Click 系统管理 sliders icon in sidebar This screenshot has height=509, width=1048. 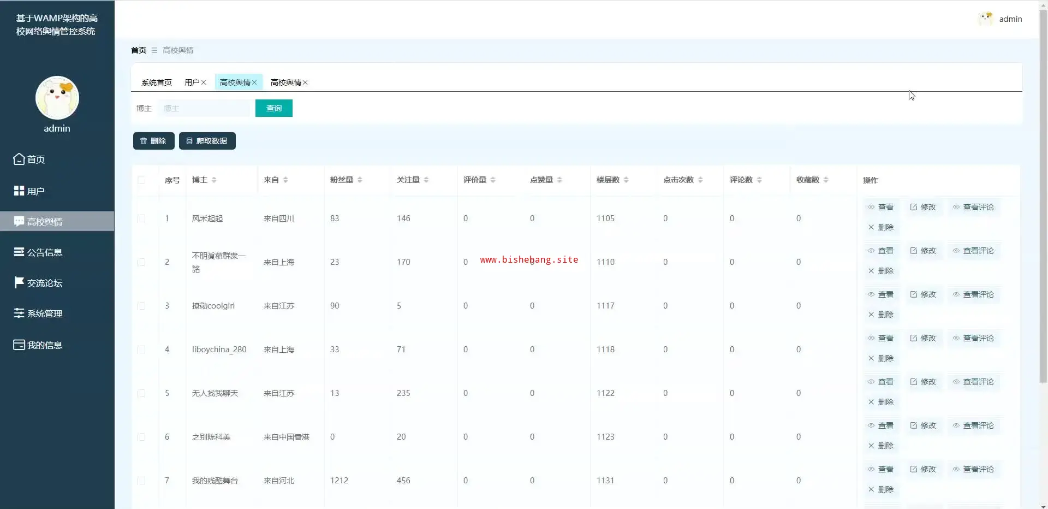[x=19, y=313]
